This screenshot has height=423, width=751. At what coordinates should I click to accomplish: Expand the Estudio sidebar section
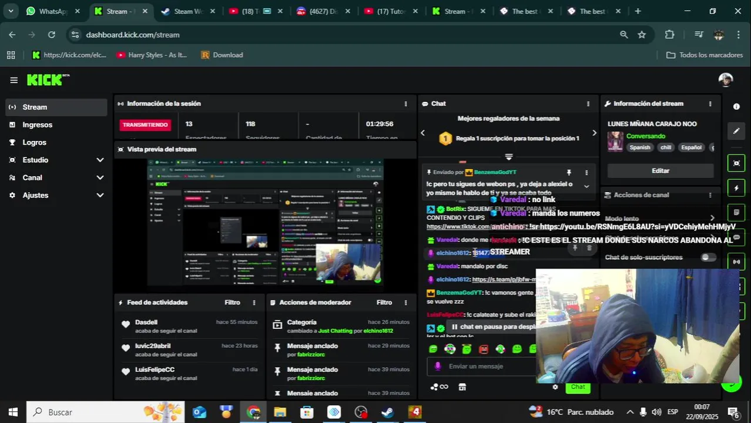pyautogui.click(x=100, y=160)
